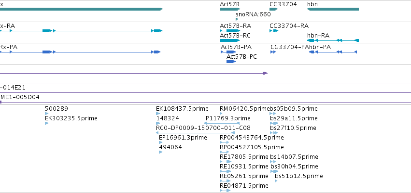The height and width of the screenshot is (193, 411).
Task: Open the Act57B-RA transcript label
Action: (235, 26)
